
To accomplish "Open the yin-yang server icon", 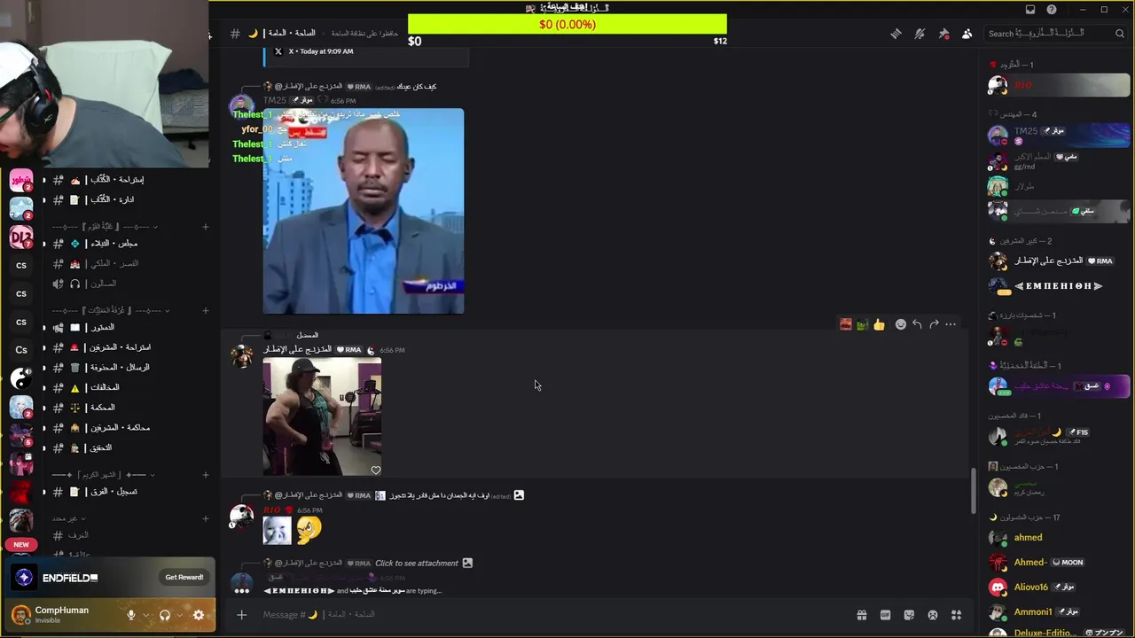I will tap(21, 378).
